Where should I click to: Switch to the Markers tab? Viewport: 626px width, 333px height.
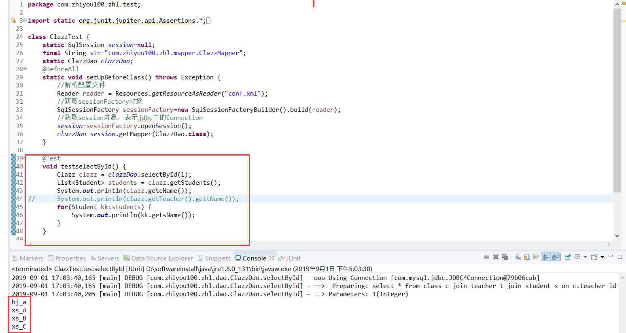[28, 258]
